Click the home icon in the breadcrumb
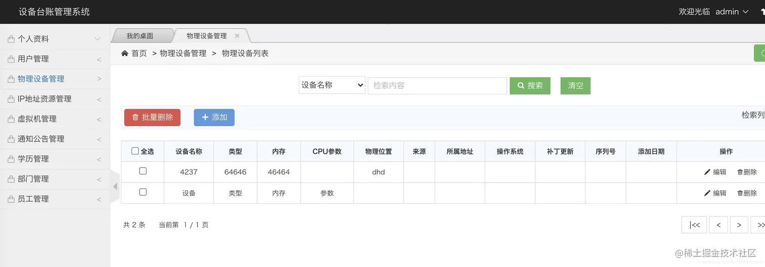 tap(125, 54)
